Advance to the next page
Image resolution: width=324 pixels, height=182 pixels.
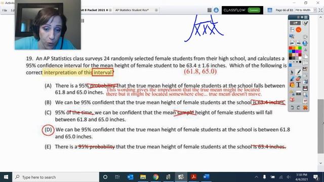[x=298, y=43]
